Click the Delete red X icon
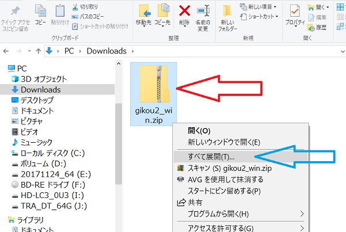346x232 pixels. tap(185, 11)
